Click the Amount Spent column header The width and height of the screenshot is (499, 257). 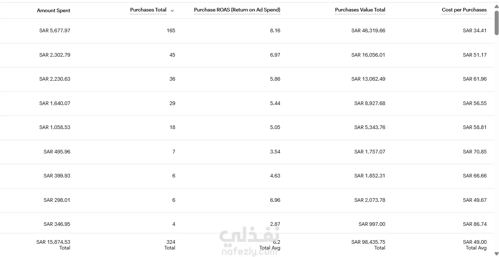click(x=53, y=10)
